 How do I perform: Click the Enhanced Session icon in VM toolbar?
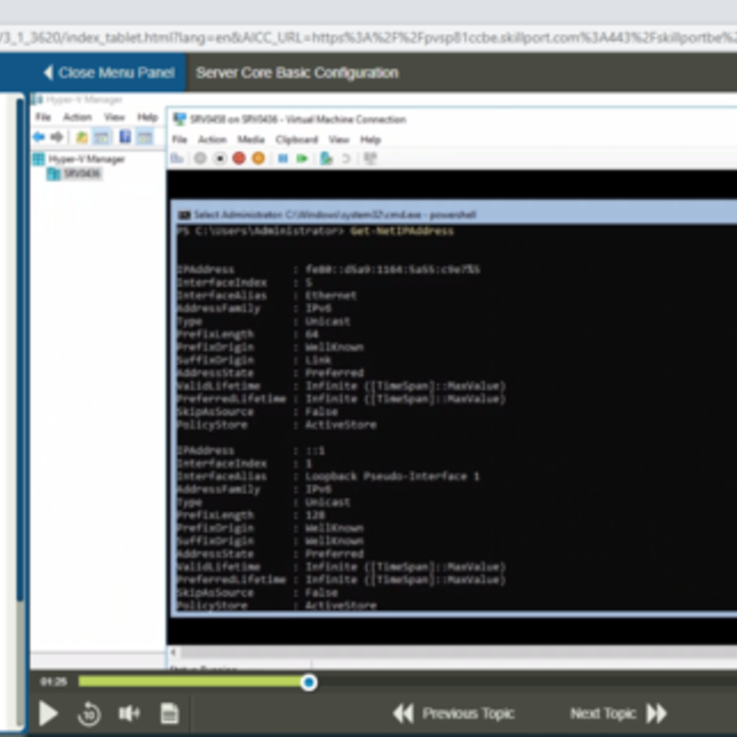coord(370,158)
